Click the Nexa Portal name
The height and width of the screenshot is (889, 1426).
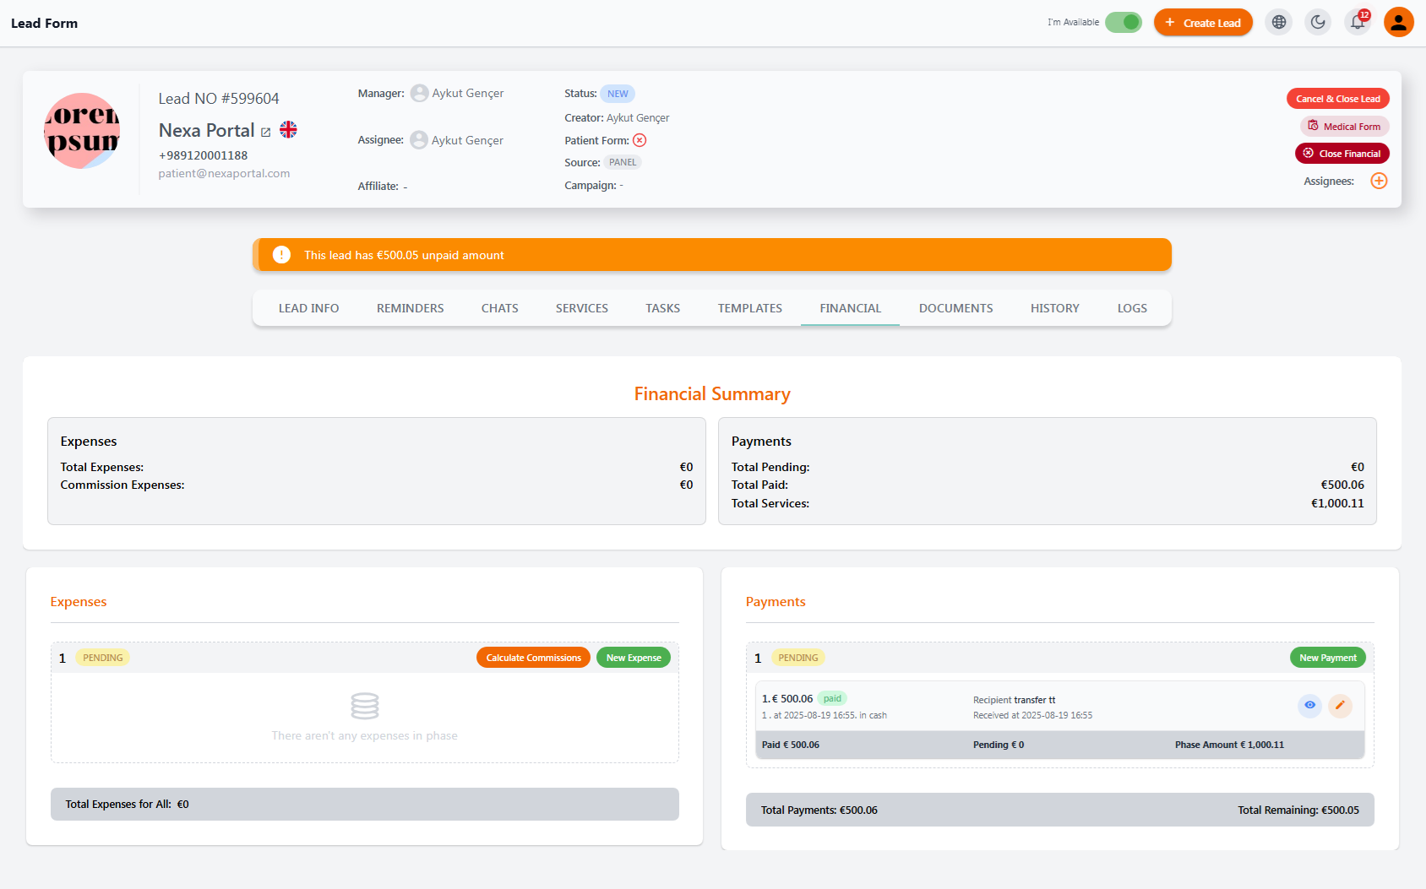207,130
